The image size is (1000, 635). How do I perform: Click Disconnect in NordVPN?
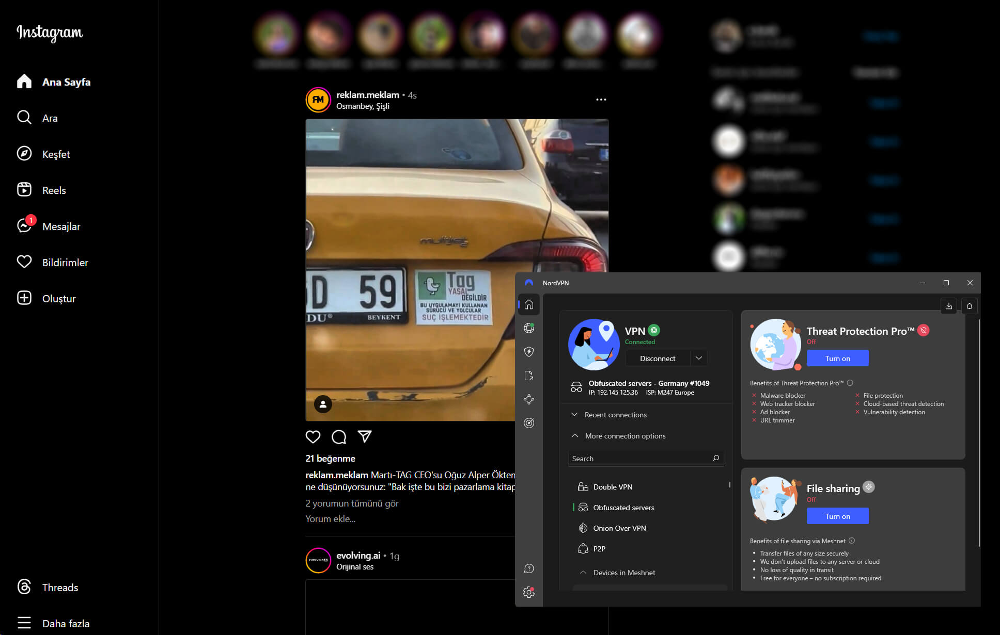(x=658, y=359)
